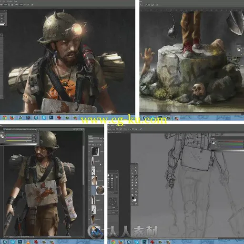Select document title tab in bottom-left pane
The image size is (244, 244).
(x=20, y=129)
